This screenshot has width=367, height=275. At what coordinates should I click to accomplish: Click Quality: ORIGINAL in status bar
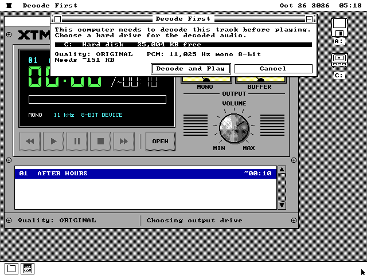(x=57, y=220)
